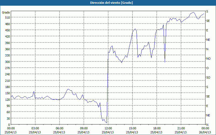Select the 240 value on the left axis

click(x=8, y=75)
